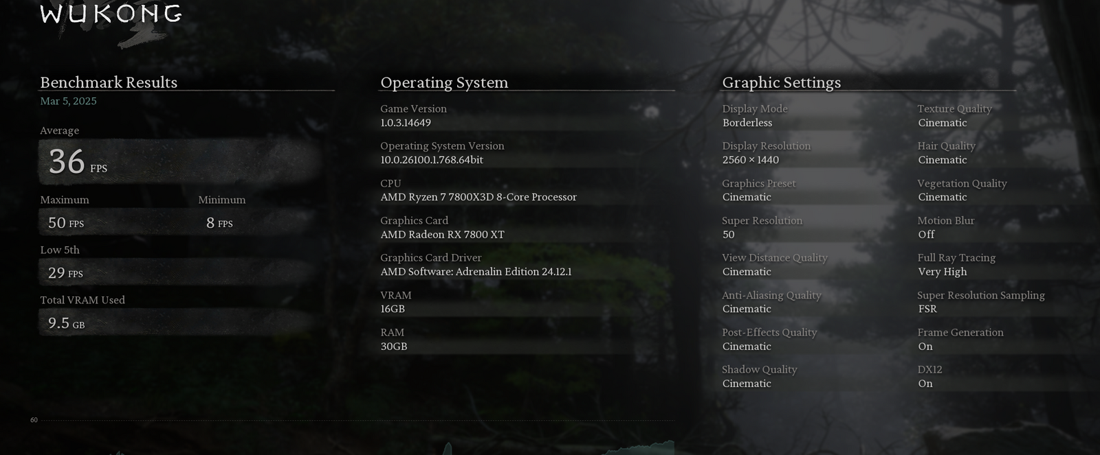Click AMD Radeon RX 7800 XT text
1100x455 pixels.
pyautogui.click(x=443, y=235)
